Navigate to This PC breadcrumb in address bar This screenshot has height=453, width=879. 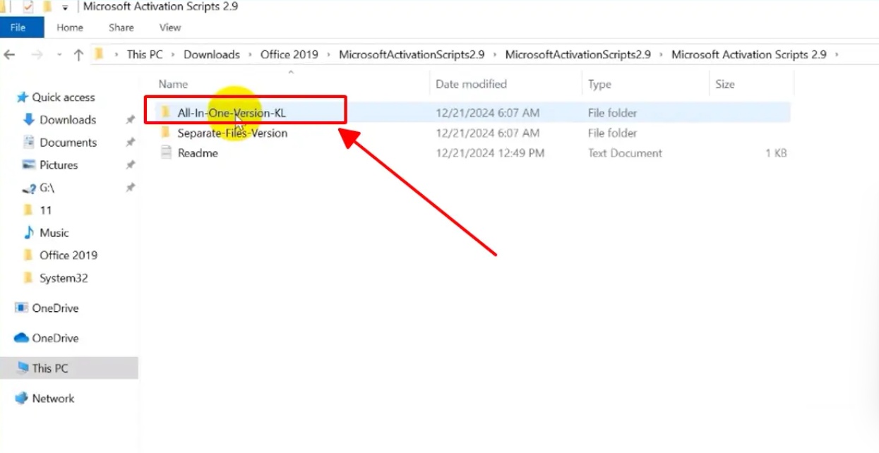[145, 54]
